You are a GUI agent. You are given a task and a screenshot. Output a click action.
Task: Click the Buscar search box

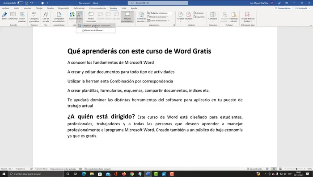pos(158,3)
